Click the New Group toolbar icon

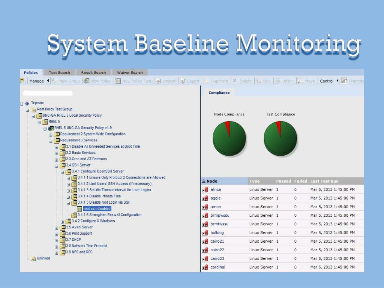[x=54, y=81]
